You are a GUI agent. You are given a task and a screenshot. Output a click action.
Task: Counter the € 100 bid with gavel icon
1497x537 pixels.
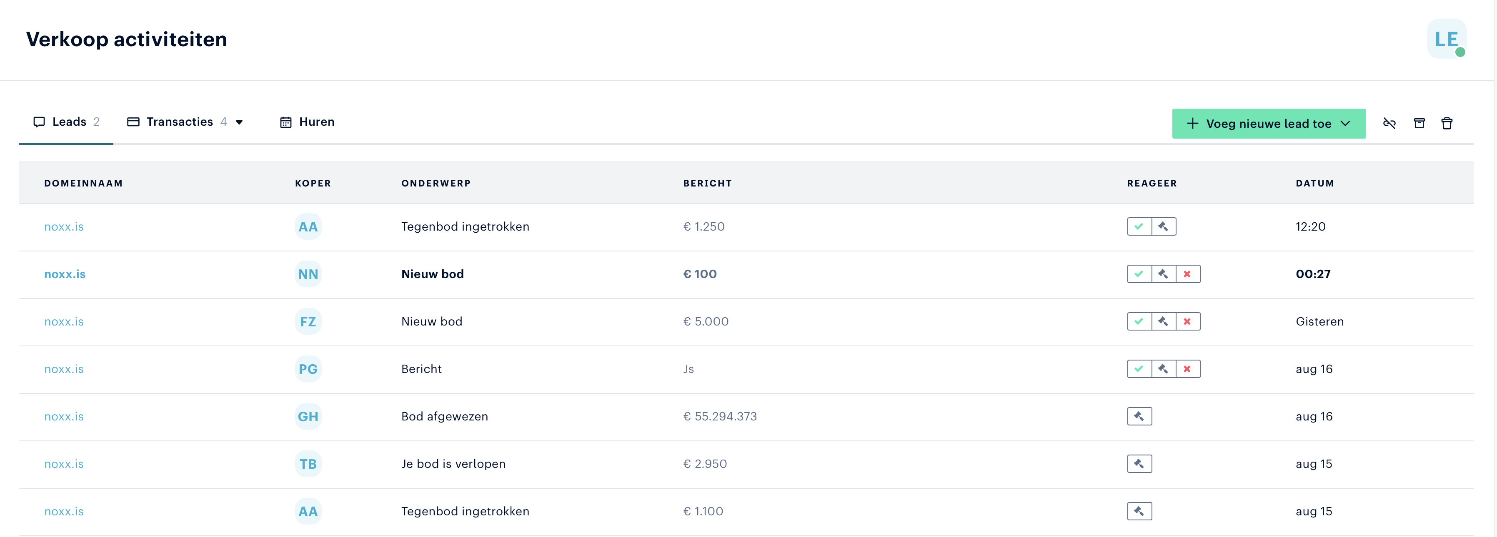(x=1164, y=274)
